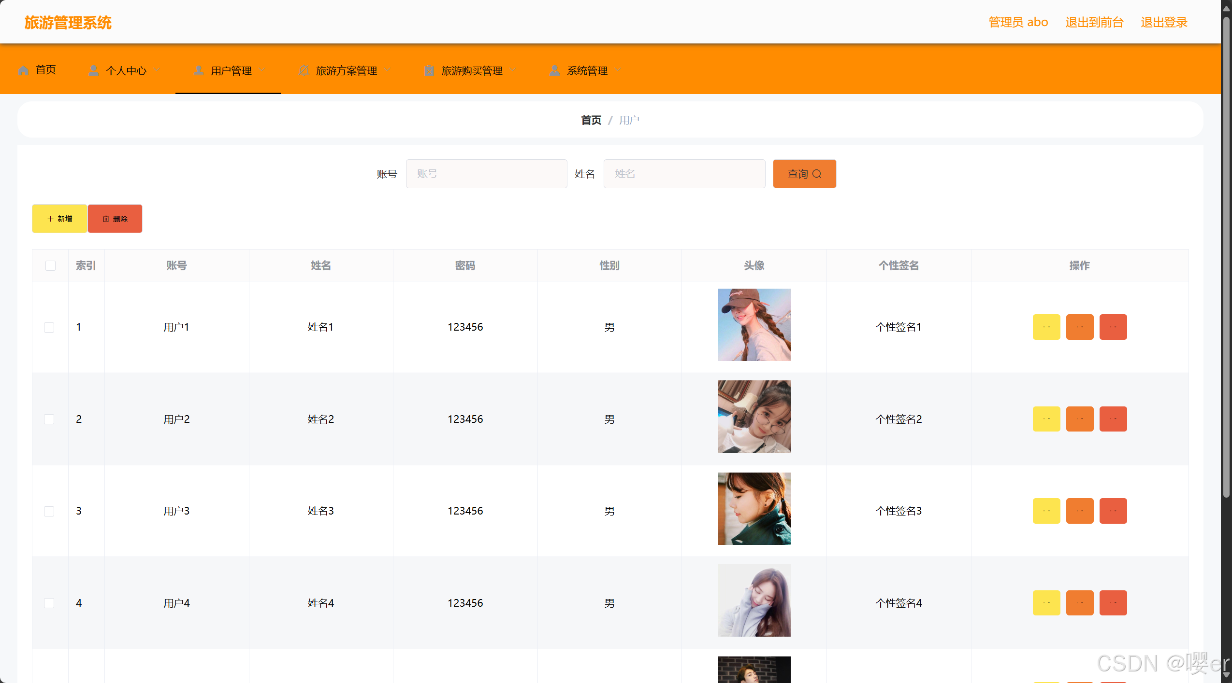Open the 旅游方案管理 menu
Image resolution: width=1232 pixels, height=683 pixels.
(346, 70)
